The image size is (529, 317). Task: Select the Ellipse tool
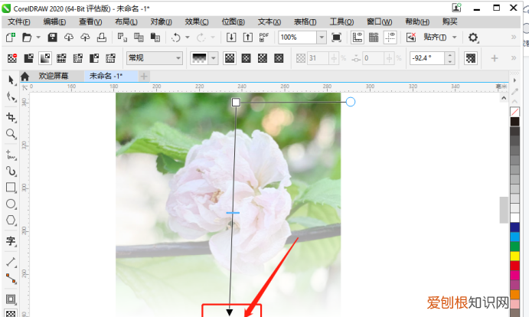coord(11,204)
